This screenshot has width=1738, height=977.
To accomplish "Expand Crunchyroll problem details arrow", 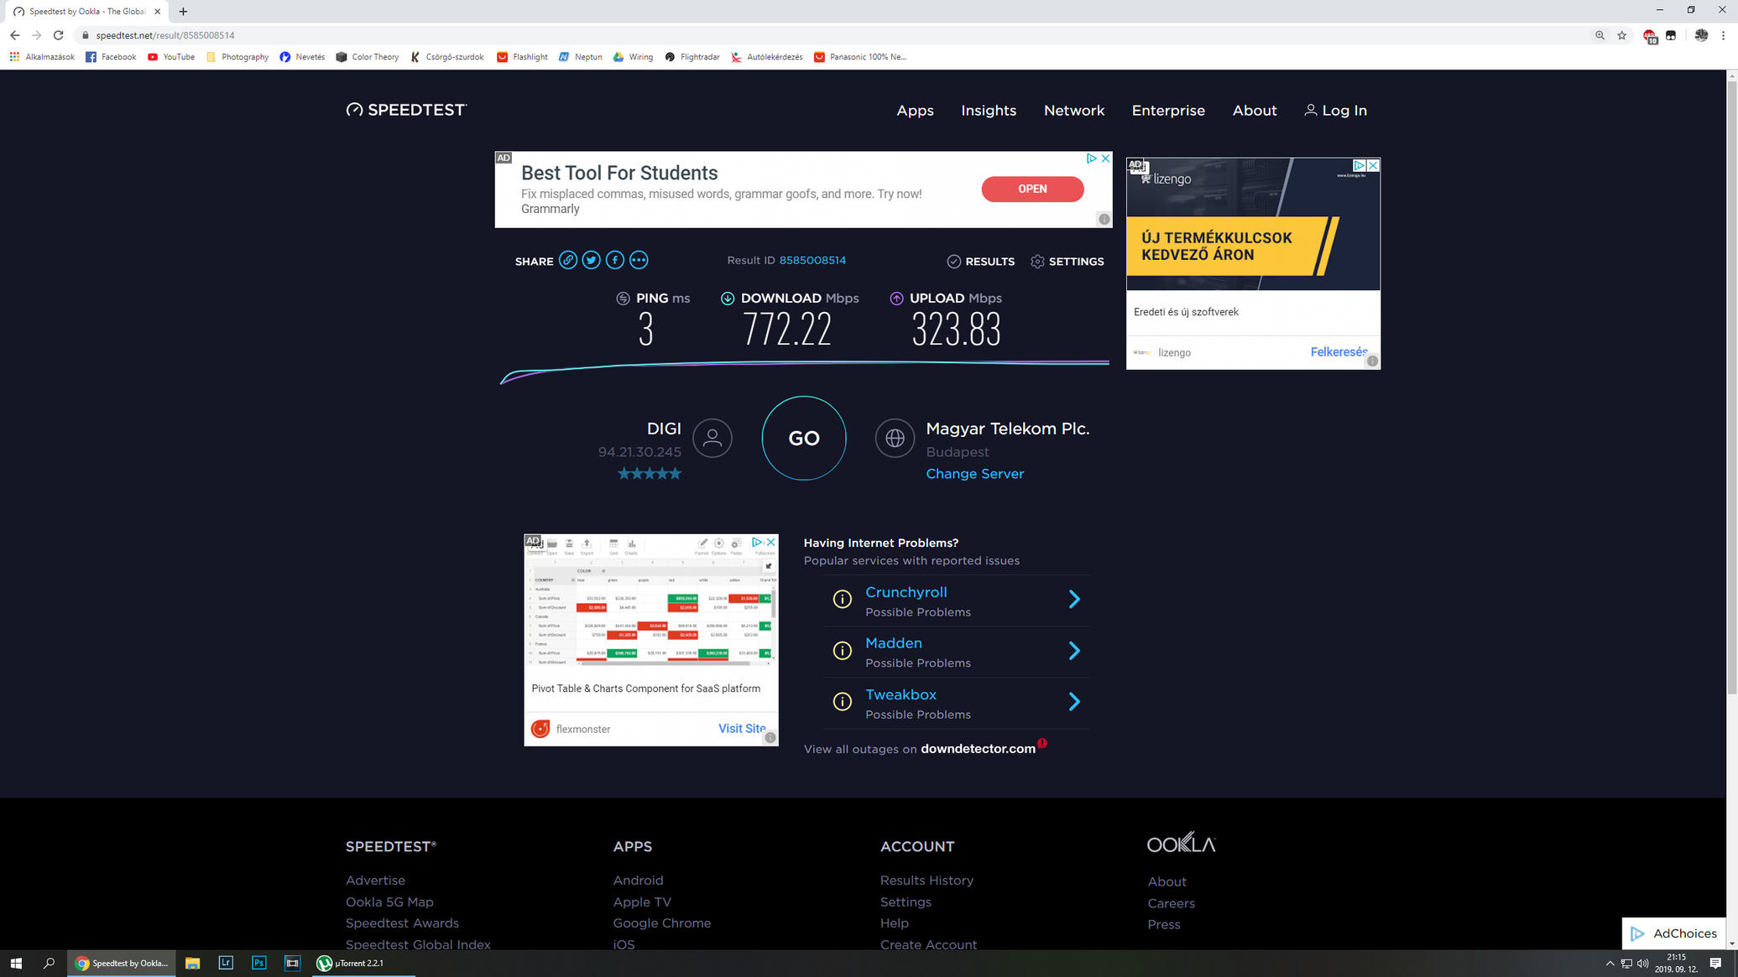I will [1074, 599].
